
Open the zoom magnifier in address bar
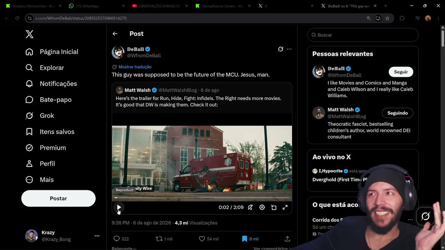click(x=369, y=18)
